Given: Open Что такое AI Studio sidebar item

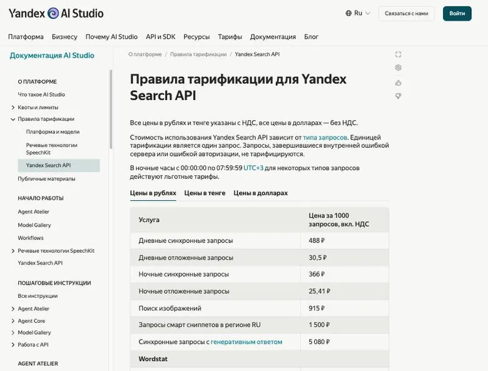Looking at the screenshot, I should tap(41, 94).
